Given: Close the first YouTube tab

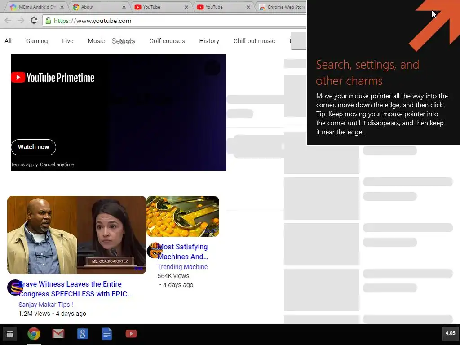Looking at the screenshot, I should [x=186, y=7].
